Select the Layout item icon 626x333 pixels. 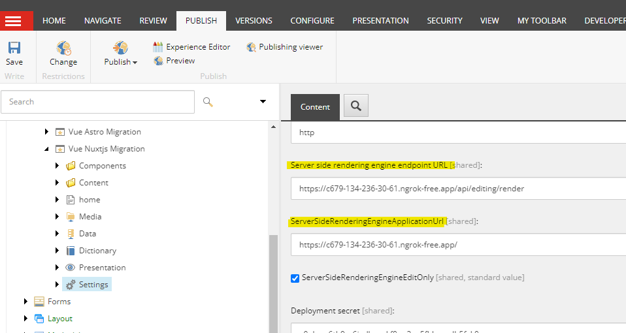pyautogui.click(x=39, y=318)
